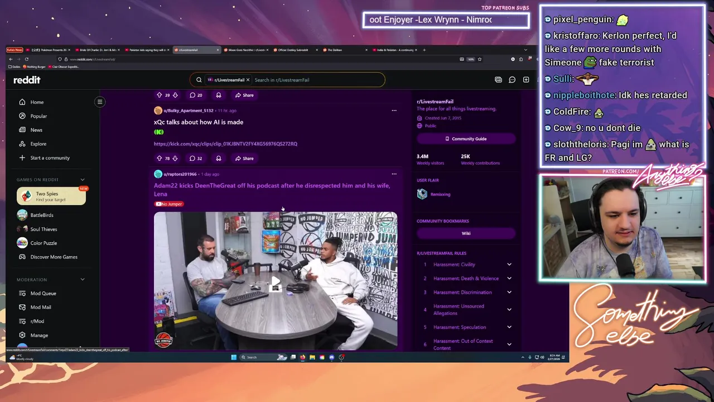The image size is (714, 402).
Task: Open the Reddit chat icon
Action: coord(512,80)
